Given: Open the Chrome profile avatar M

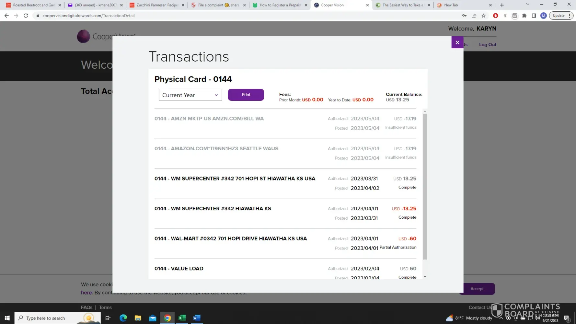Looking at the screenshot, I should click(x=544, y=16).
